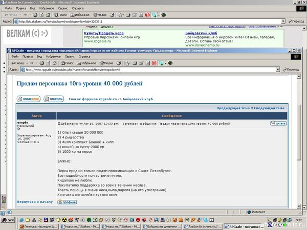Click the www.rpgsale.ru ad URL
Screen dimensions: 307x230
[98, 41]
